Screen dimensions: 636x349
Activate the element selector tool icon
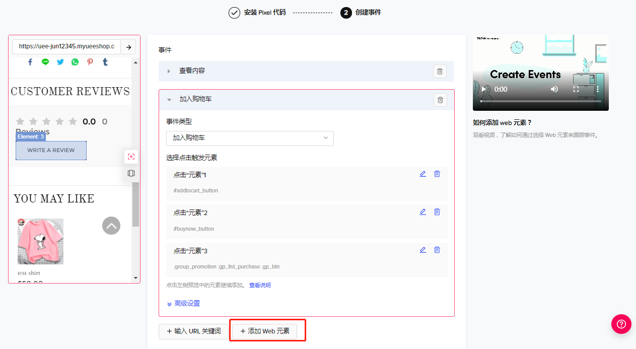131,157
